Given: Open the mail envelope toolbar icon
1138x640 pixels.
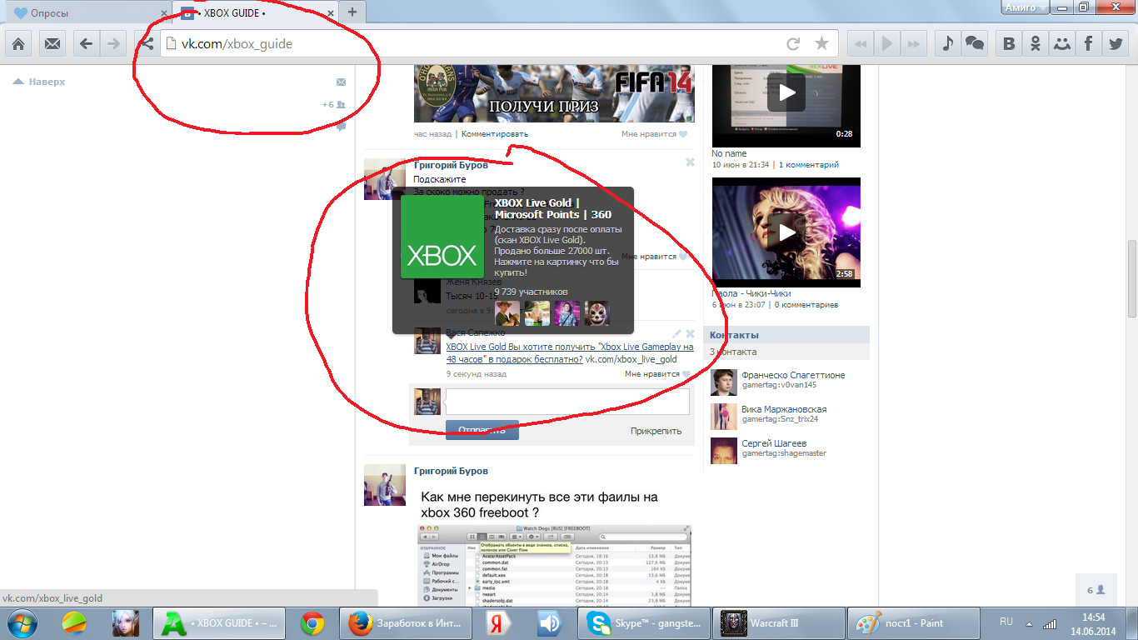Looking at the screenshot, I should click(x=52, y=43).
